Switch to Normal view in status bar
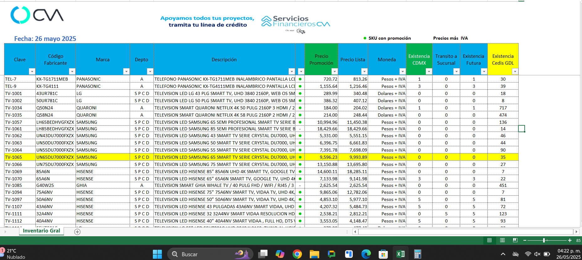The width and height of the screenshot is (582, 260). point(489,240)
